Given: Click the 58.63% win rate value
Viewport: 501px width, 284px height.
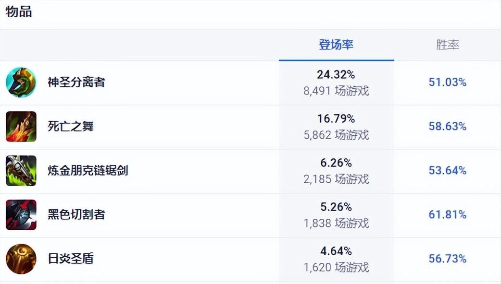Looking at the screenshot, I should [447, 127].
